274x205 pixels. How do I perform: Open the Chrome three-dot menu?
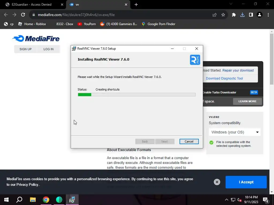point(268,15)
